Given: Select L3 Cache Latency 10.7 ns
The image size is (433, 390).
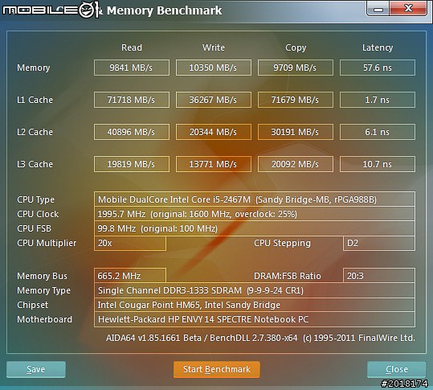Looking at the screenshot, I should [x=378, y=164].
